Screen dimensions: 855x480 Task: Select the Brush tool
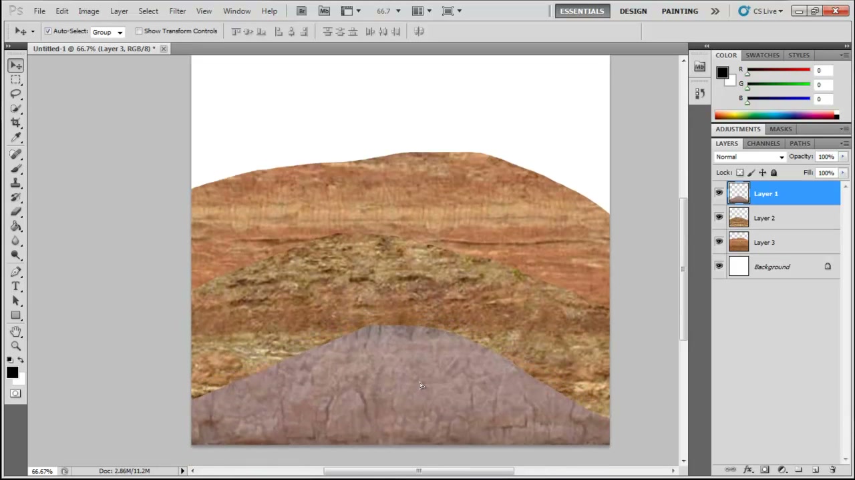coord(16,169)
